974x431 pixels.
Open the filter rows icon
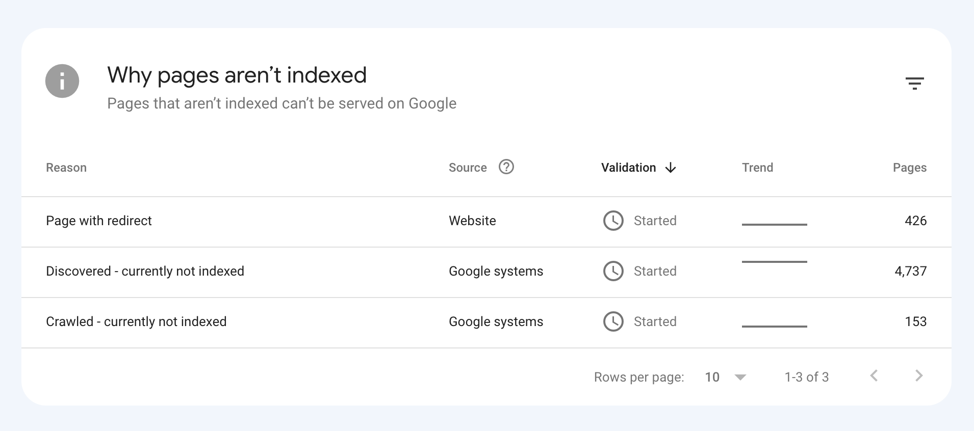point(914,83)
